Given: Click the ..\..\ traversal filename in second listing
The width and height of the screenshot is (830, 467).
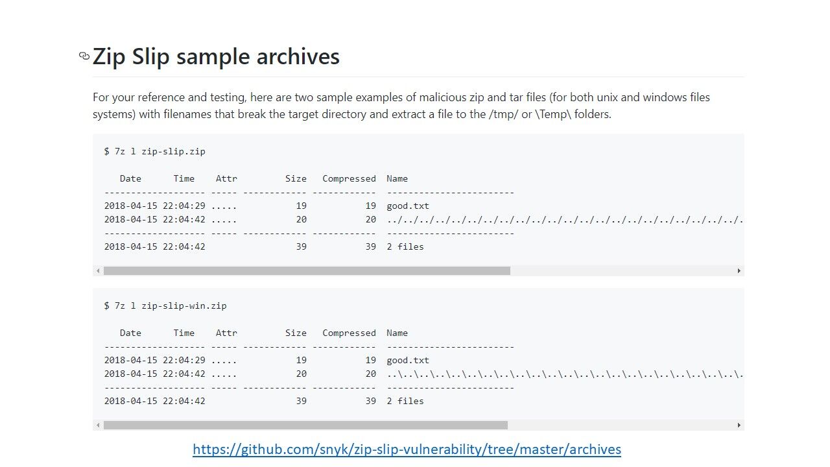Looking at the screenshot, I should [565, 374].
